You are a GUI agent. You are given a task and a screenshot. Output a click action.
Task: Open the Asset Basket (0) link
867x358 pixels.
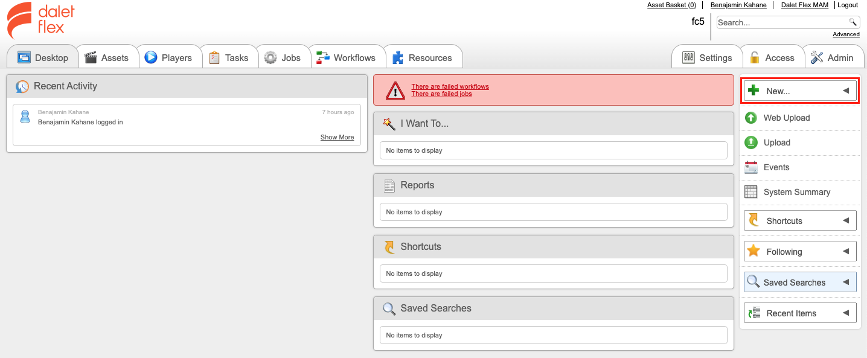[x=671, y=5]
